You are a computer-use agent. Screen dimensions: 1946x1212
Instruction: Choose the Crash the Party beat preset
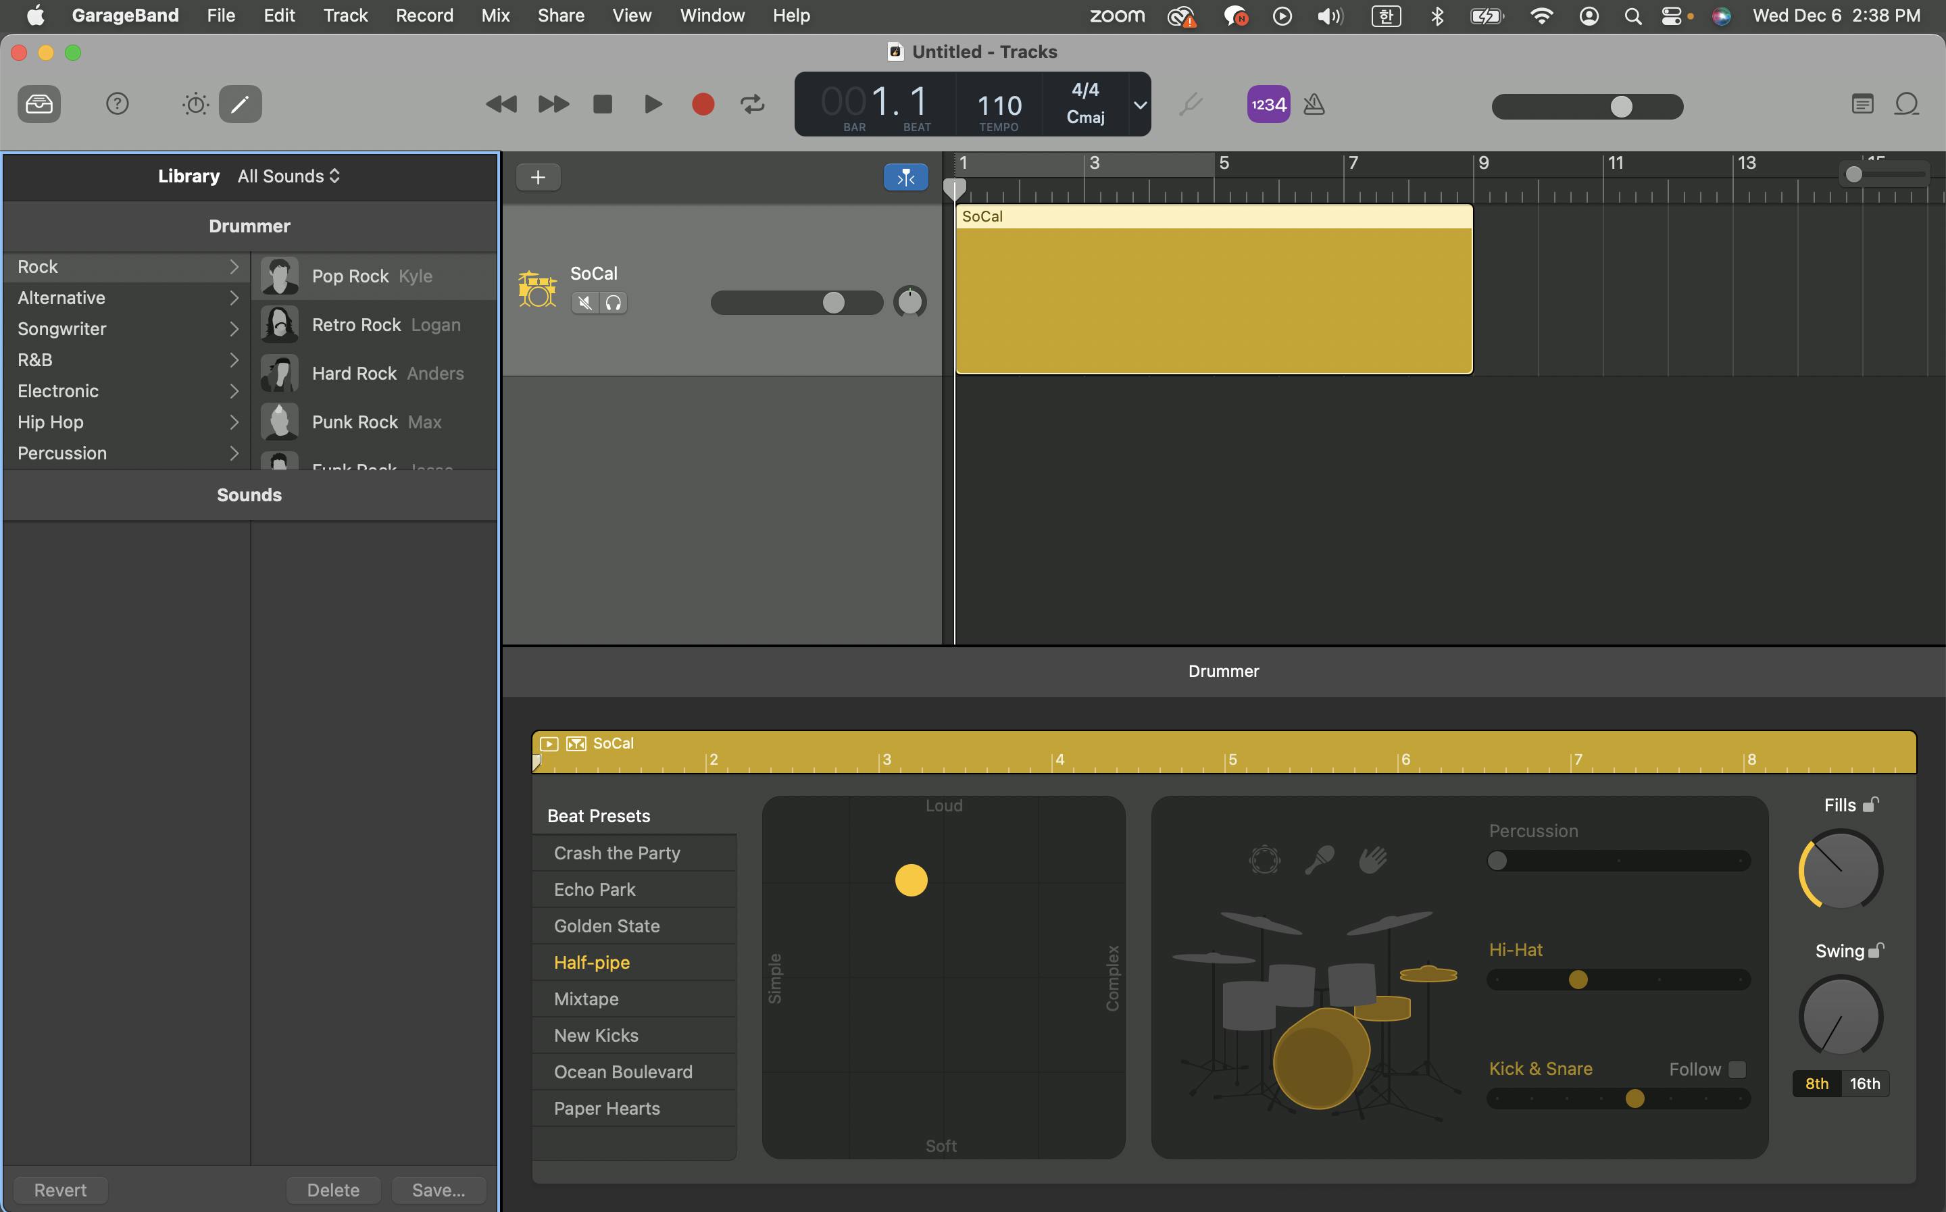point(634,853)
